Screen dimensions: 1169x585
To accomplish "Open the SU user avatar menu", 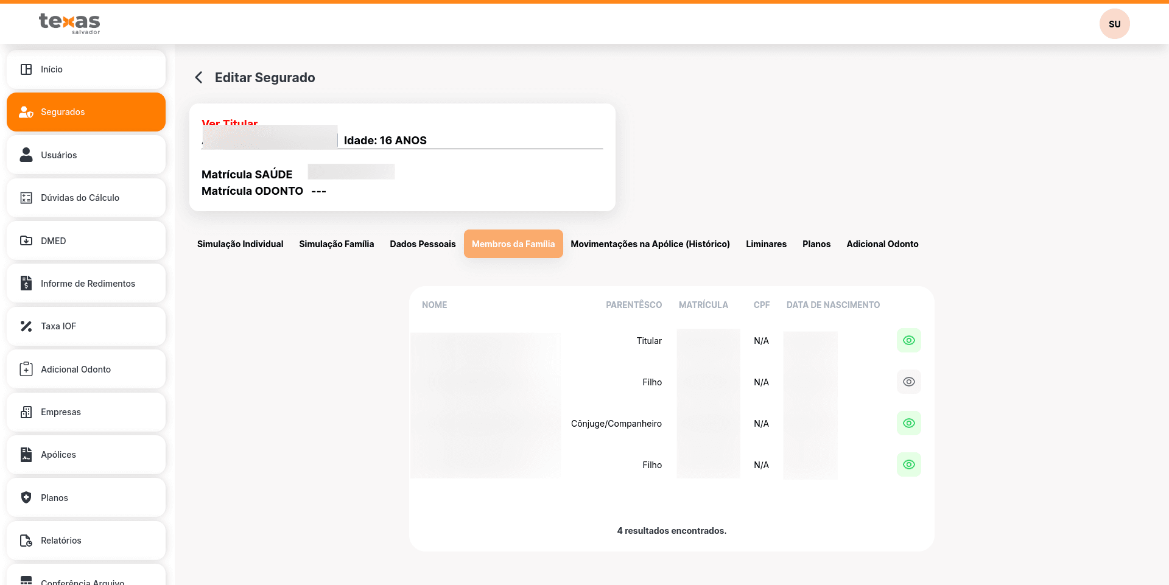I will click(x=1114, y=24).
